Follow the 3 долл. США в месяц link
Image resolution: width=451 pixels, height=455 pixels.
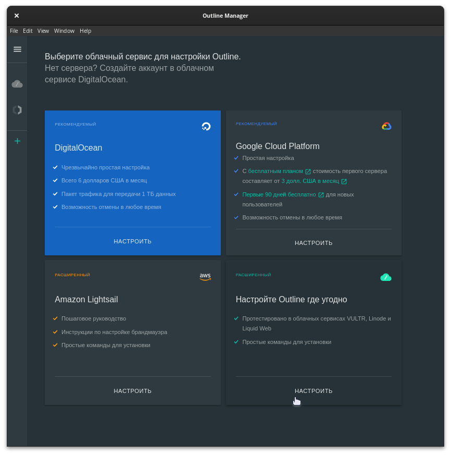(x=310, y=181)
